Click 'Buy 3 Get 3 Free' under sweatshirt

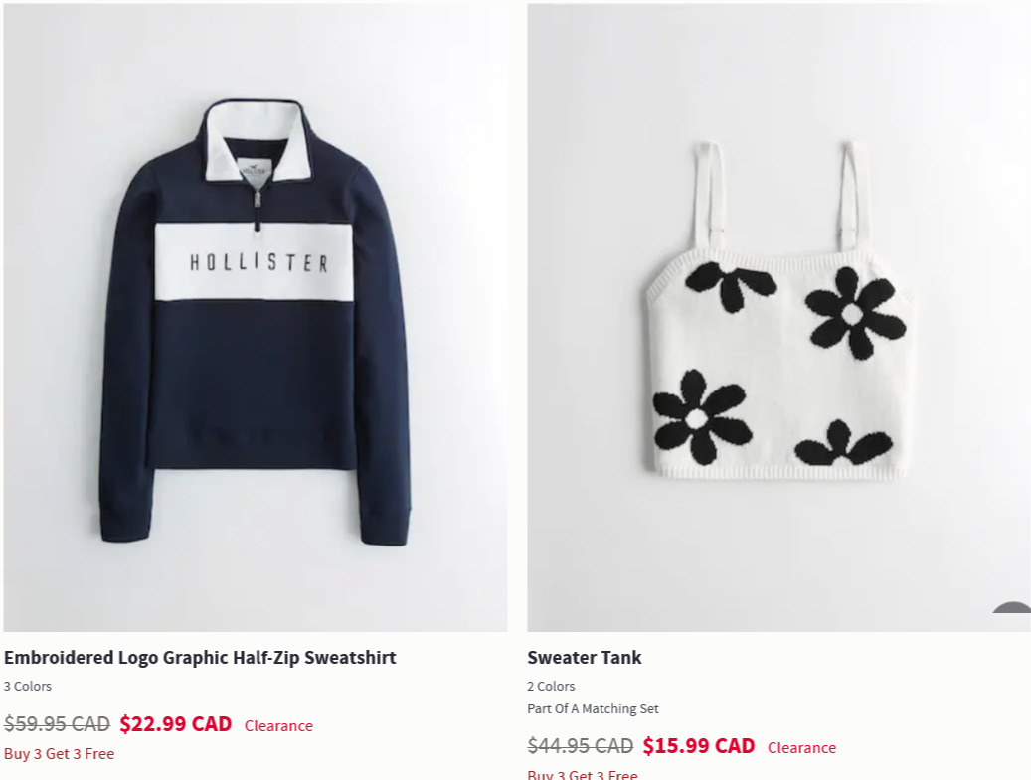(60, 754)
